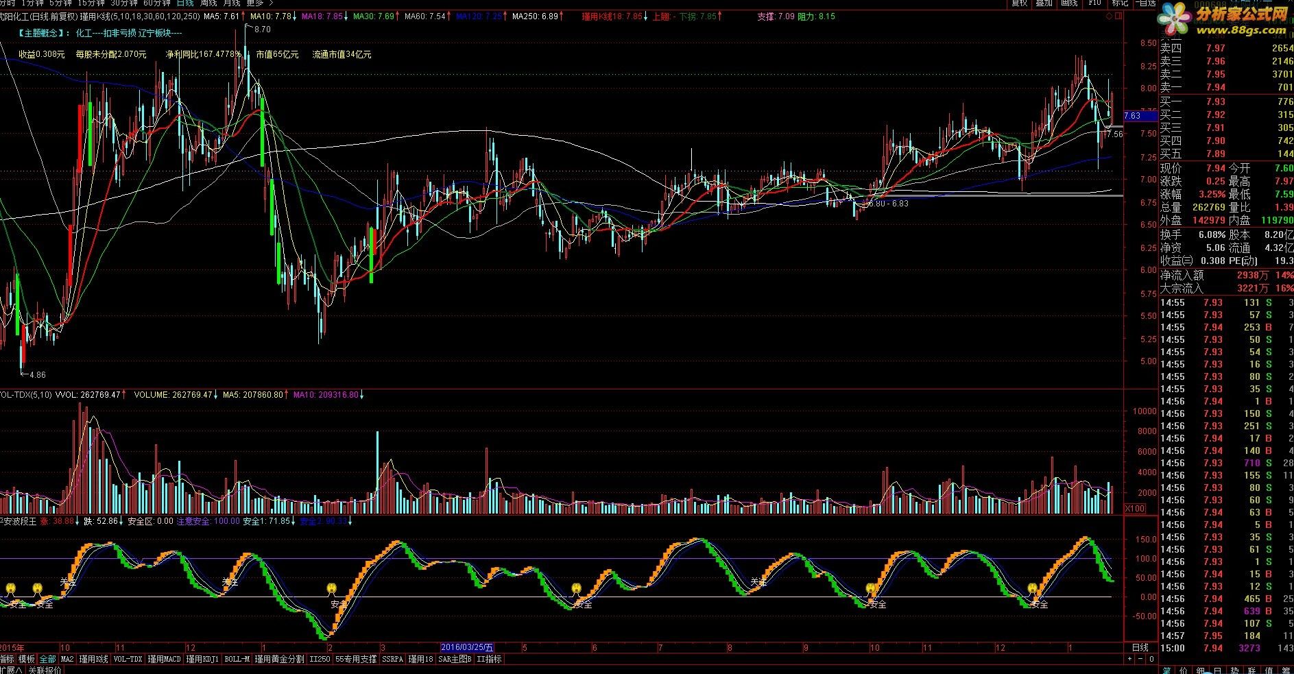The height and width of the screenshot is (674, 1294).
Task: Apply the SSRPA indicator
Action: 393,659
